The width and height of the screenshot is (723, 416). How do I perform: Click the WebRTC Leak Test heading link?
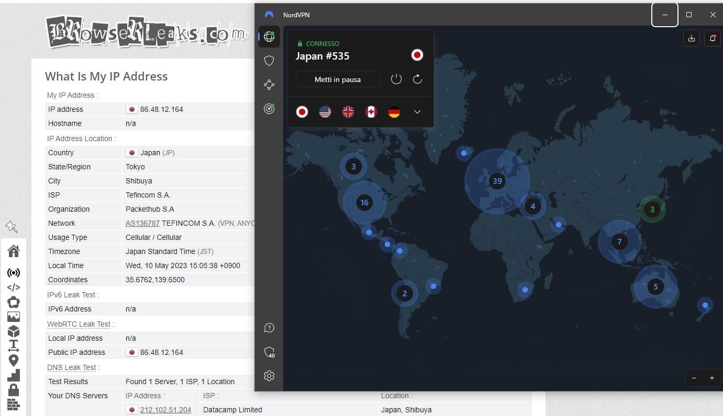[x=79, y=324]
